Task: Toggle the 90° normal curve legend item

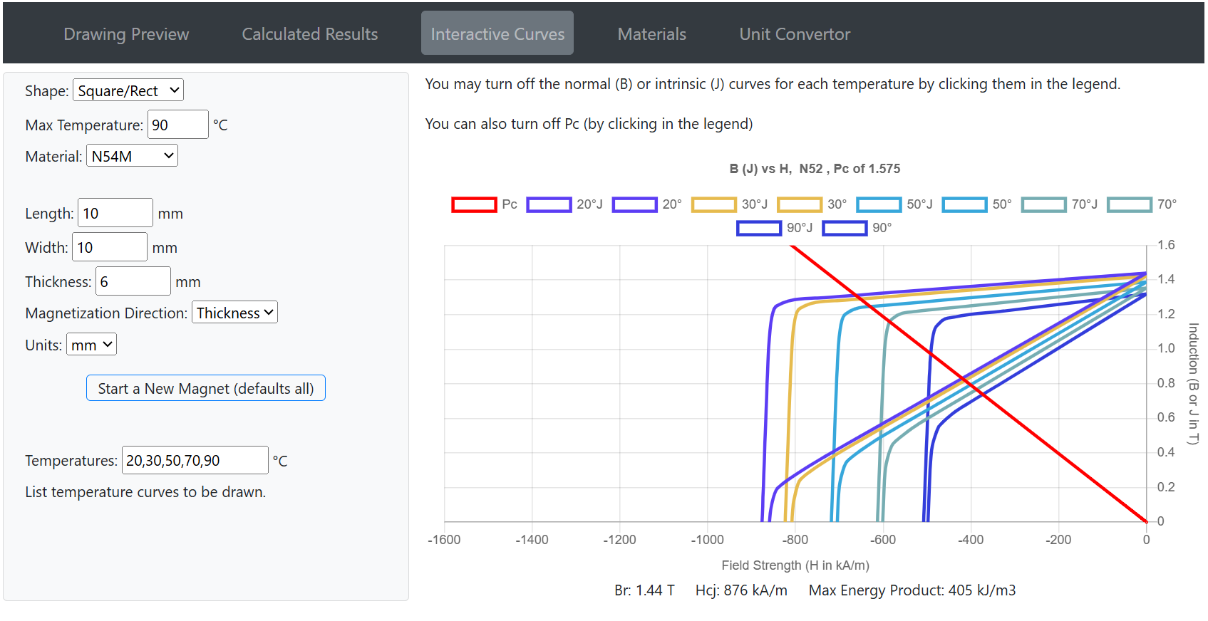Action: point(845,229)
